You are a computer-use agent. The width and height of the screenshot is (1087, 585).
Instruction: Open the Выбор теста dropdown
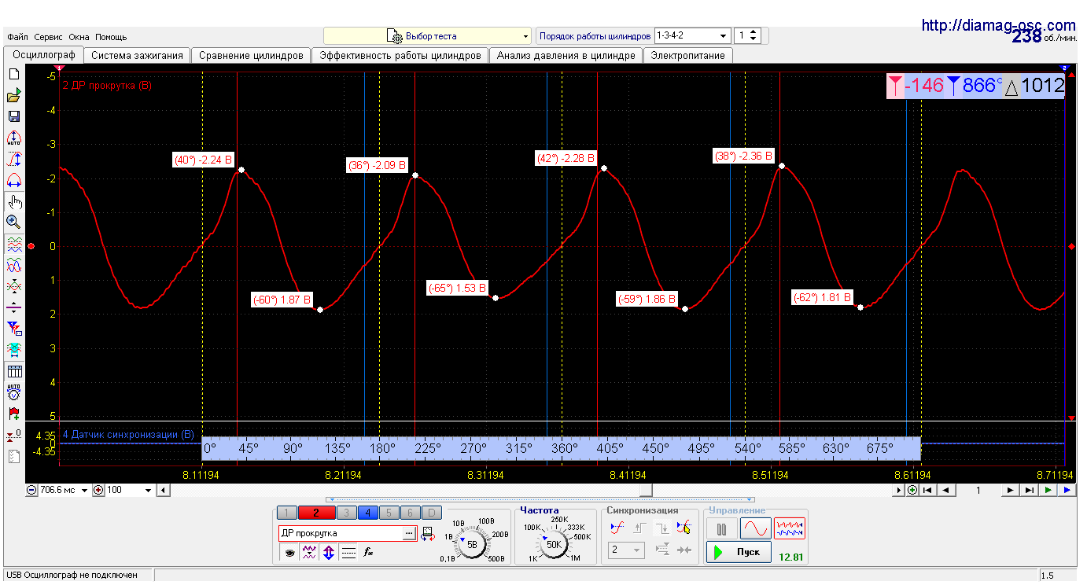point(428,36)
